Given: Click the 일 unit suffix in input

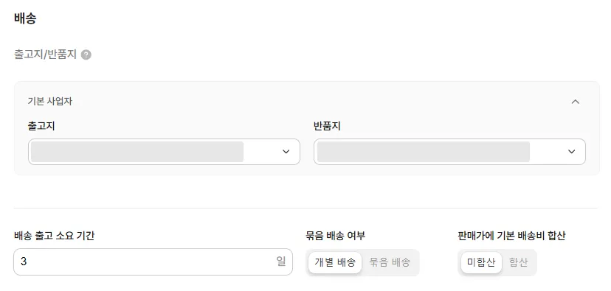Looking at the screenshot, I should pyautogui.click(x=281, y=262).
